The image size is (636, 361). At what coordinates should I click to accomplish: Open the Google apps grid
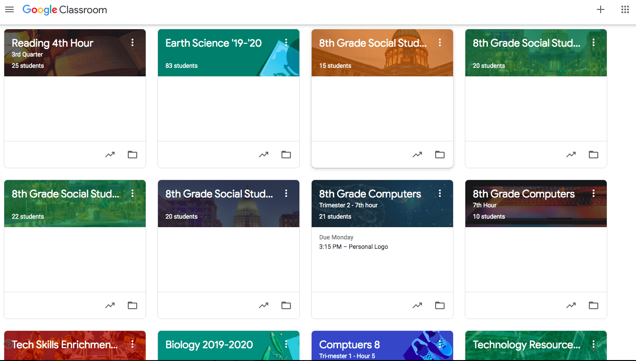pos(625,9)
